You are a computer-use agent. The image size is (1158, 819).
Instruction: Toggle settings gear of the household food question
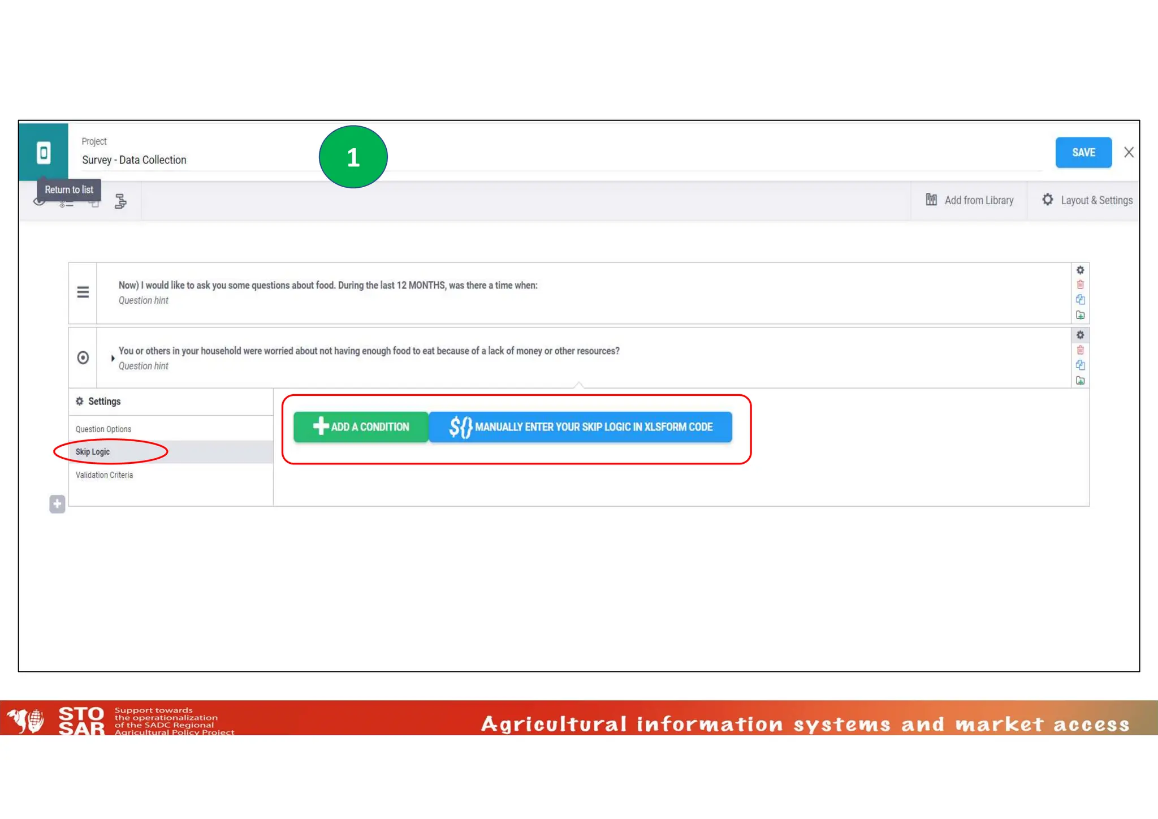(x=1080, y=335)
